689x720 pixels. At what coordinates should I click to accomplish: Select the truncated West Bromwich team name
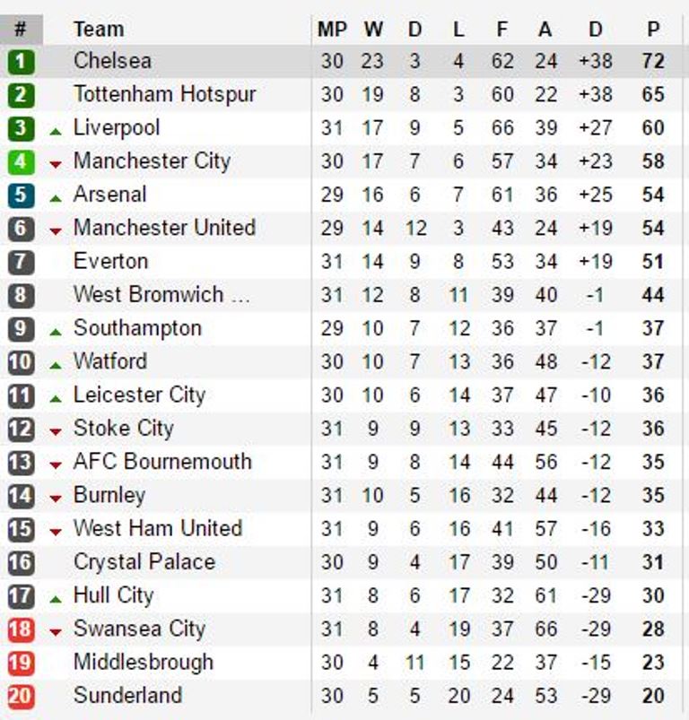tap(161, 295)
